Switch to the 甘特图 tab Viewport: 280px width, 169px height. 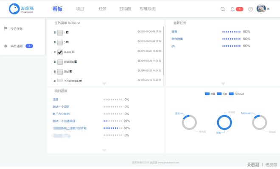pyautogui.click(x=125, y=9)
